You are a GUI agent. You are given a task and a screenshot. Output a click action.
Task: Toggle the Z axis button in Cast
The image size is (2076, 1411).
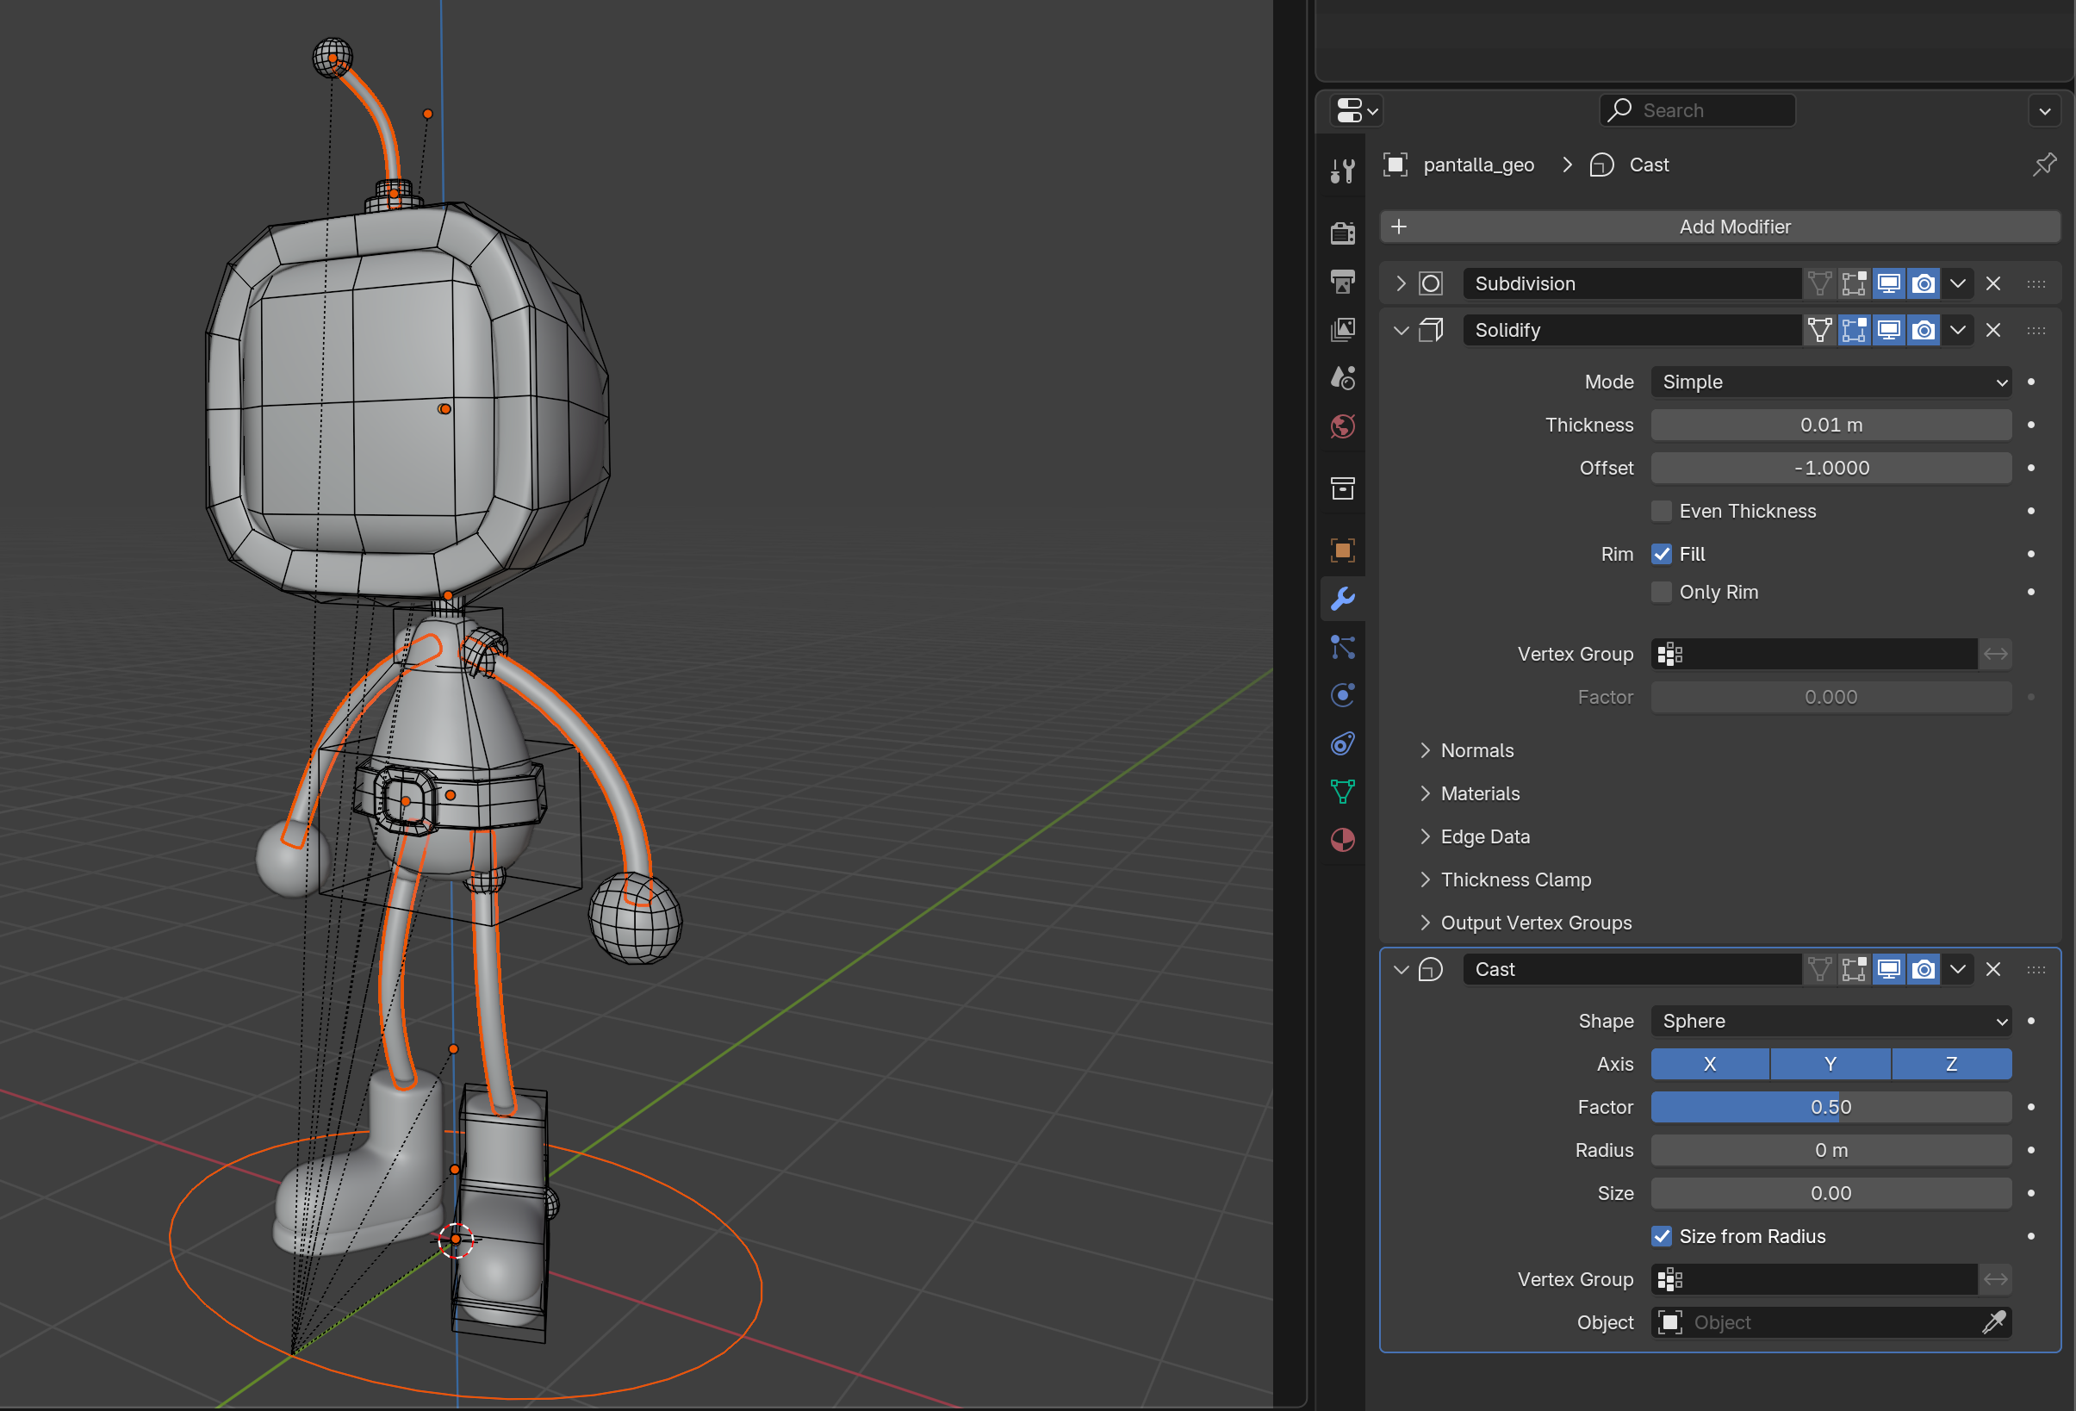(1951, 1064)
